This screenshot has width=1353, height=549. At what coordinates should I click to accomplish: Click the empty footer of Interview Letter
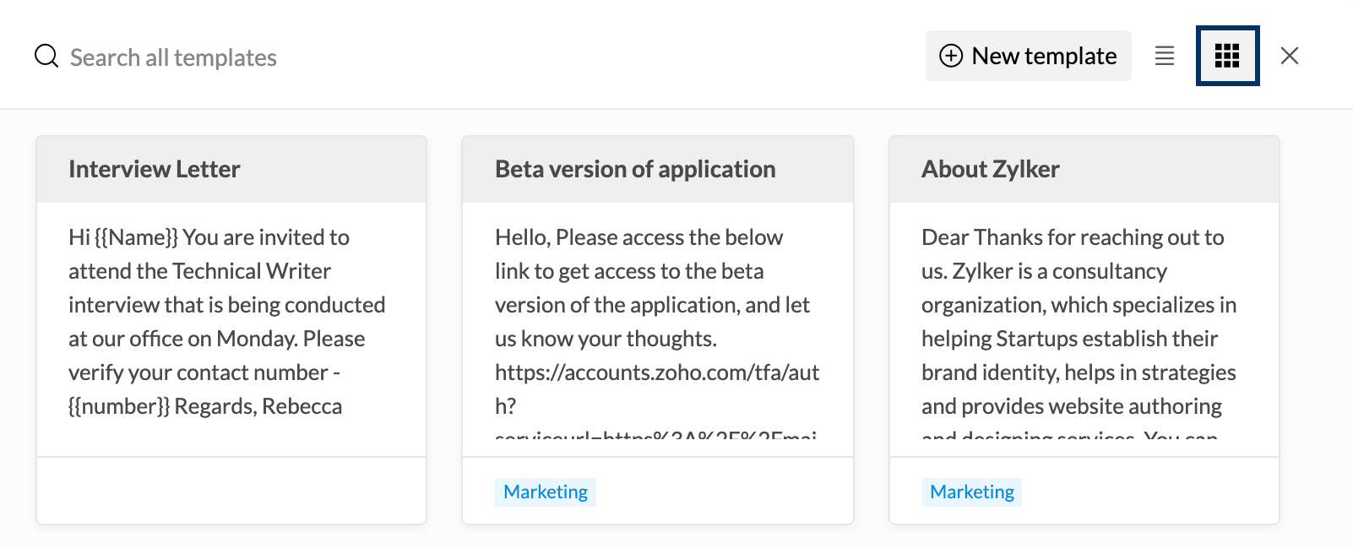tap(231, 491)
